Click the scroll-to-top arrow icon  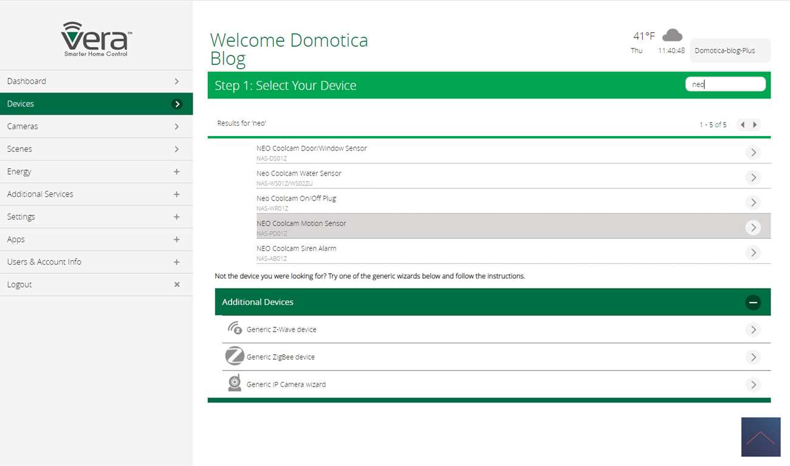click(x=760, y=437)
